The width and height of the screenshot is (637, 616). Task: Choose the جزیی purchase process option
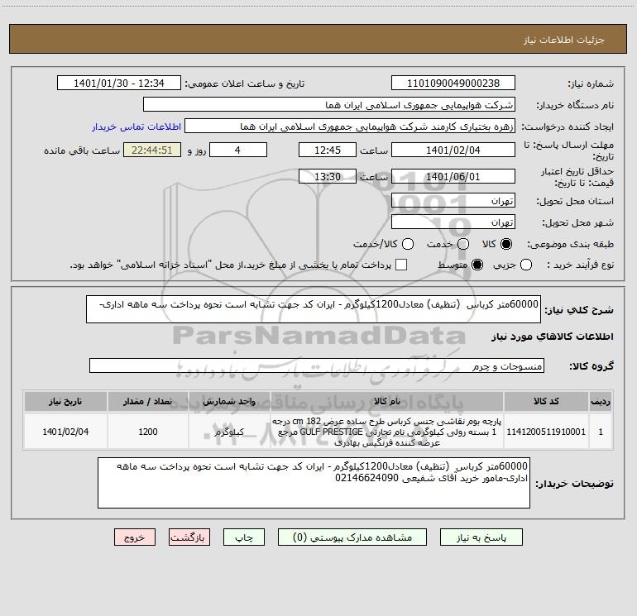pos(525,265)
